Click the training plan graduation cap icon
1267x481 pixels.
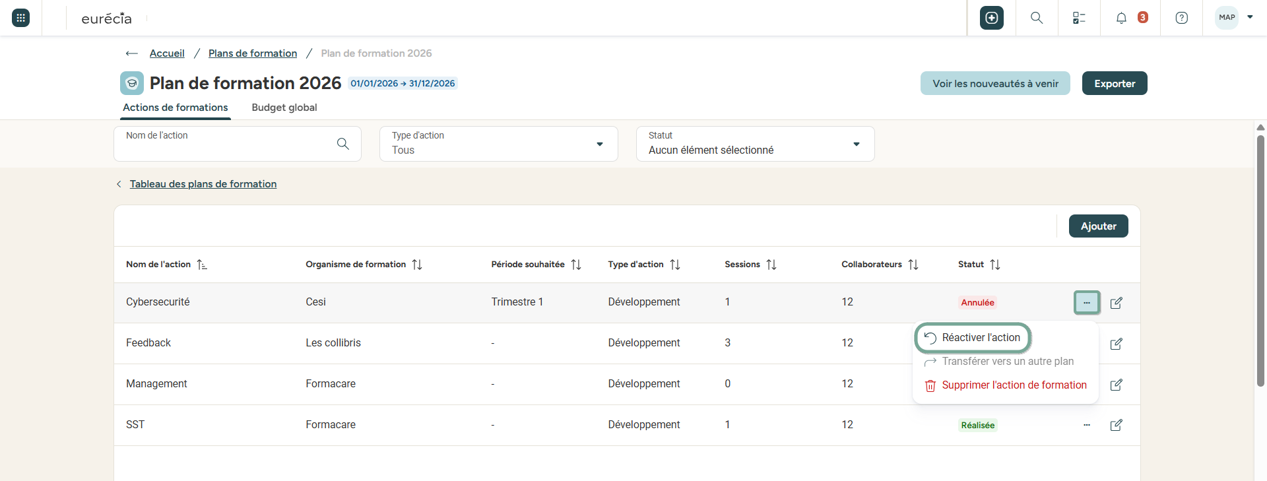[x=132, y=83]
